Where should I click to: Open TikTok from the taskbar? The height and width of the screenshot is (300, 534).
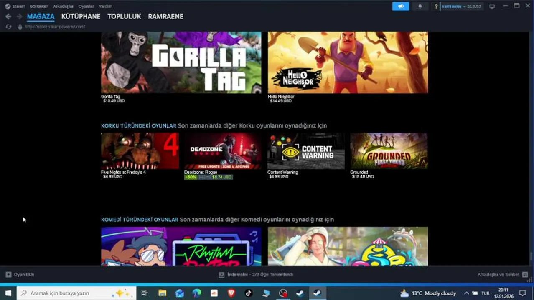coord(249,293)
